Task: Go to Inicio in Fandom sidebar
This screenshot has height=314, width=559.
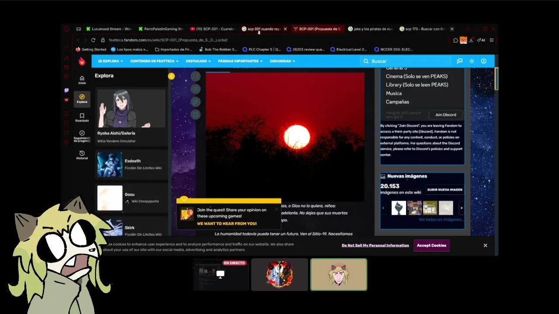Action: 82,80
